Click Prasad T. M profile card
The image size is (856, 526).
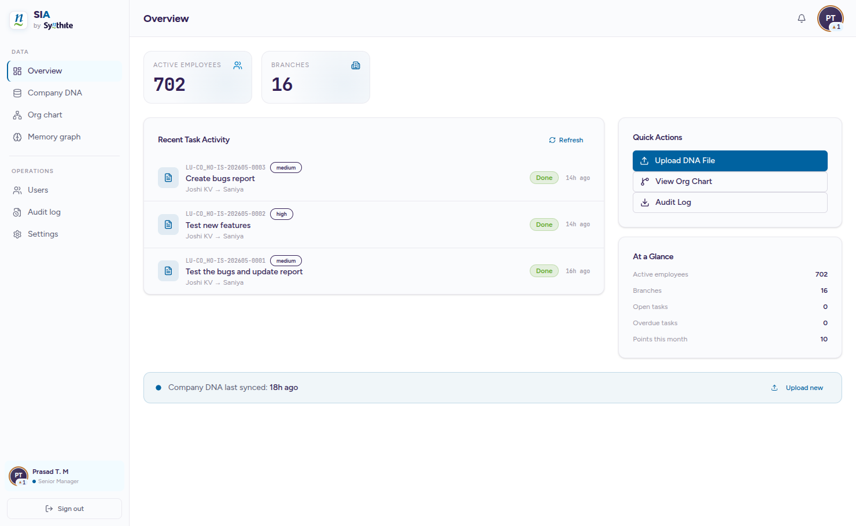65,476
